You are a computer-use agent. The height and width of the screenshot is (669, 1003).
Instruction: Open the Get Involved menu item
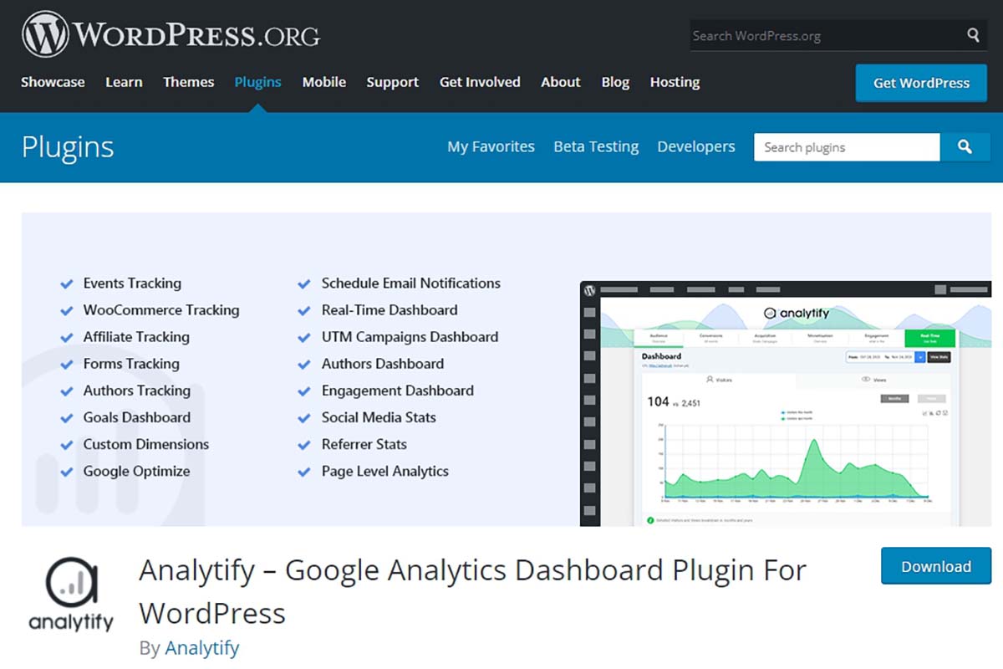point(480,82)
